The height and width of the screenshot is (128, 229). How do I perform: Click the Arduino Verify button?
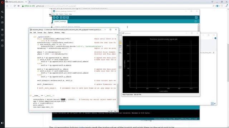pos(54,17)
